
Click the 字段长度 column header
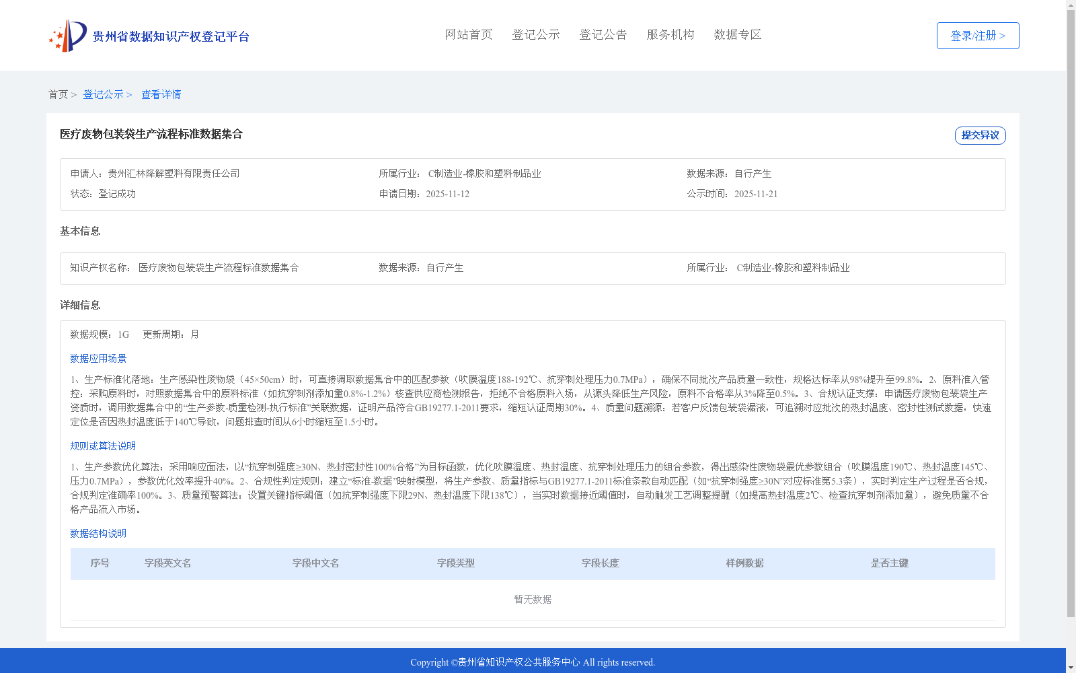[601, 563]
